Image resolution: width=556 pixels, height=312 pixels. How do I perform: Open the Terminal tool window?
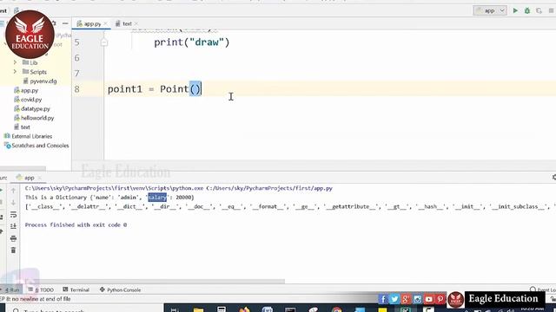click(76, 289)
